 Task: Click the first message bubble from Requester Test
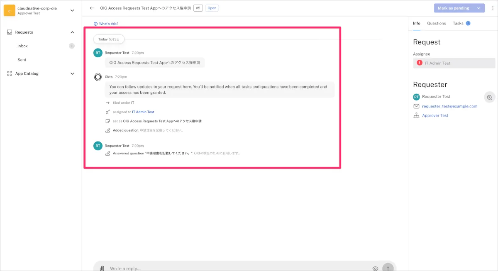pos(155,63)
